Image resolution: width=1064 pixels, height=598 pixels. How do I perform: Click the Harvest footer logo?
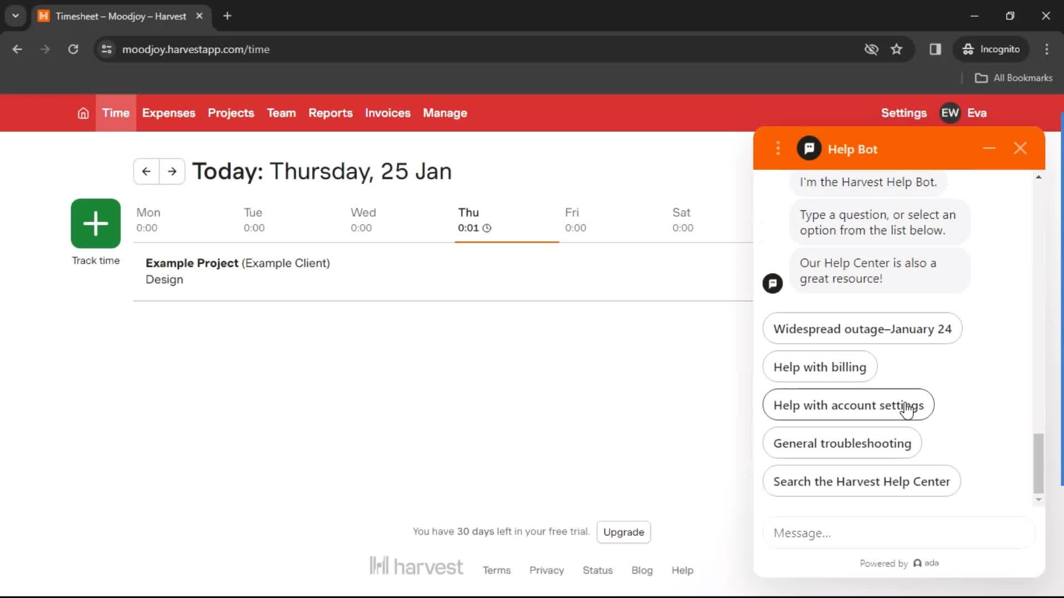pos(416,566)
